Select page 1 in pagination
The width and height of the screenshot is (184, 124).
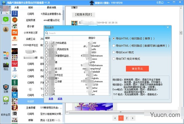121,118
